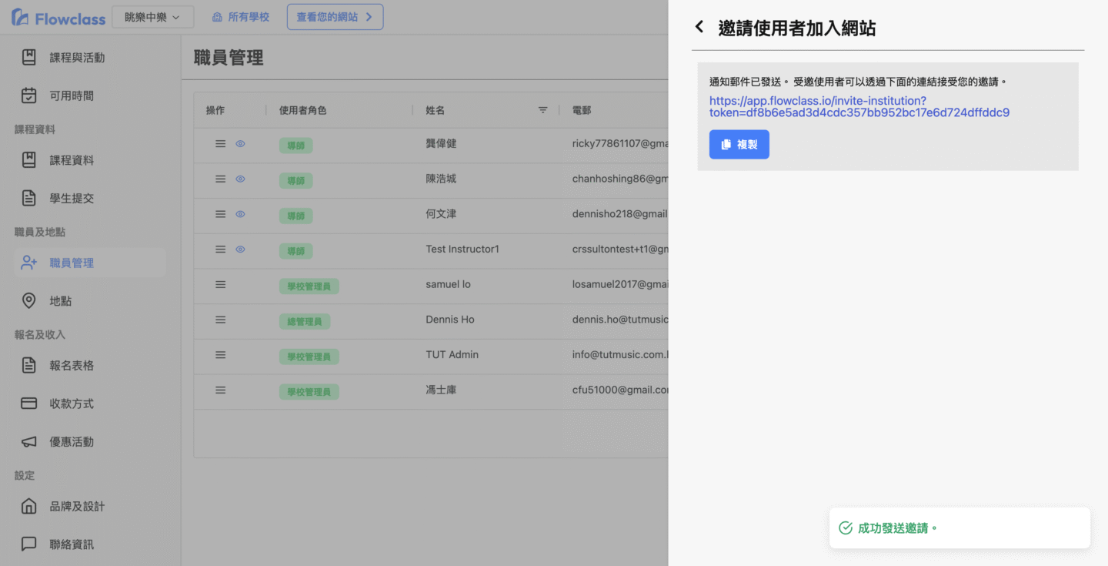Toggle the eye icon for 龔偉健
This screenshot has width=1108, height=566.
click(240, 144)
